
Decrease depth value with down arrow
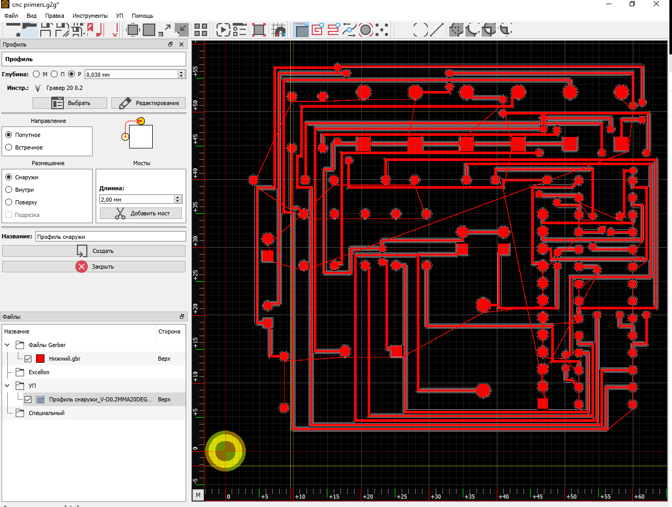click(181, 76)
